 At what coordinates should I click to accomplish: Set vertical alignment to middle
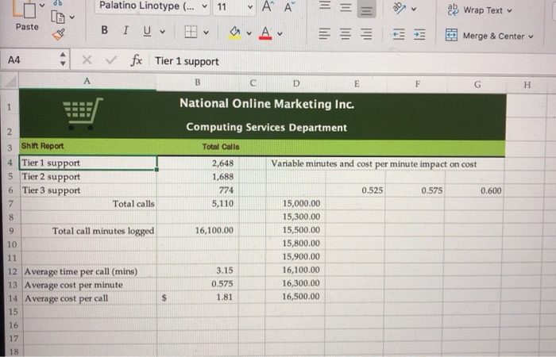[346, 7]
